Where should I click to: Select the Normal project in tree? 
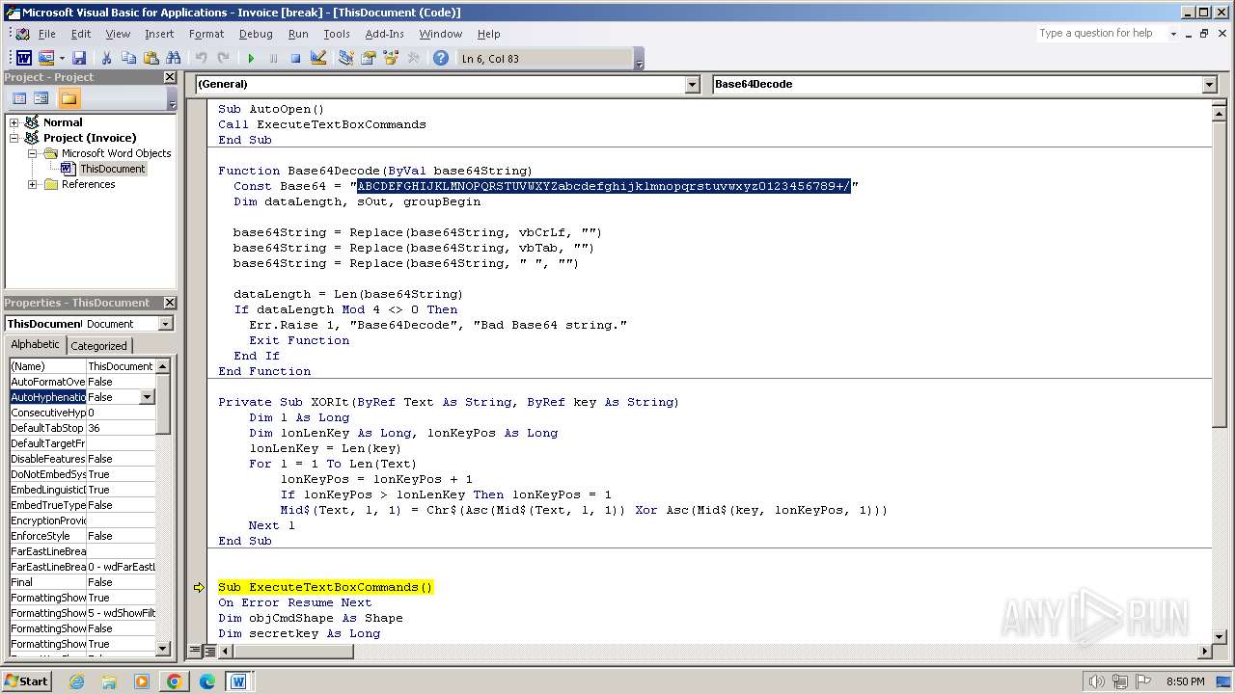[x=63, y=122]
